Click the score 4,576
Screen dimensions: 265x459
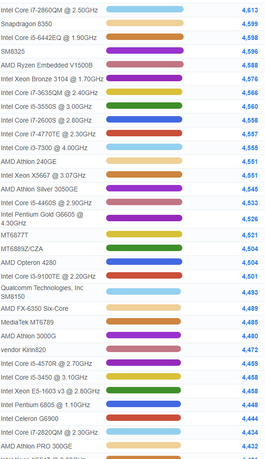point(250,79)
